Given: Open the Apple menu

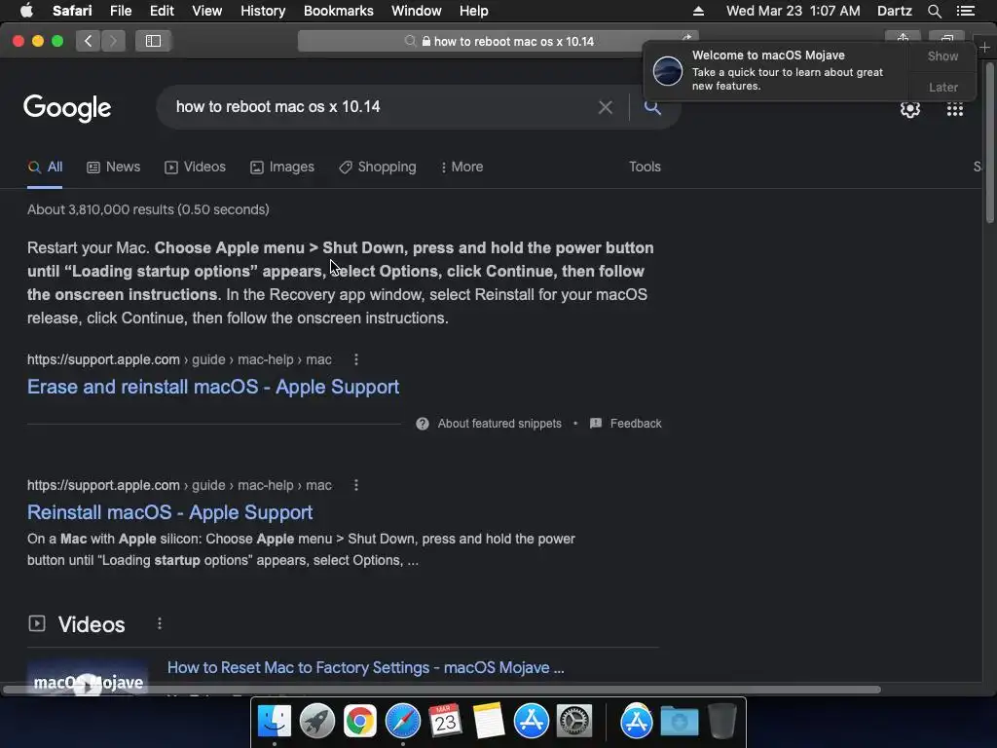Looking at the screenshot, I should point(26,11).
